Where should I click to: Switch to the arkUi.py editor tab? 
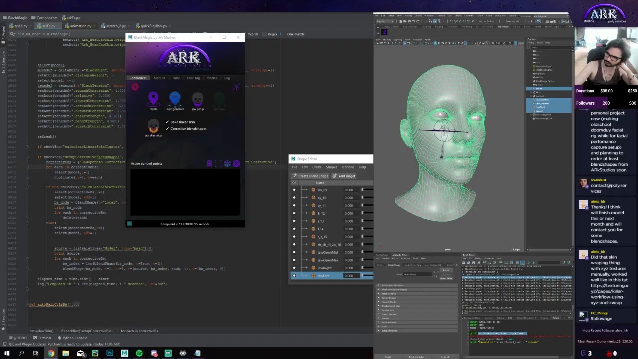click(20, 26)
